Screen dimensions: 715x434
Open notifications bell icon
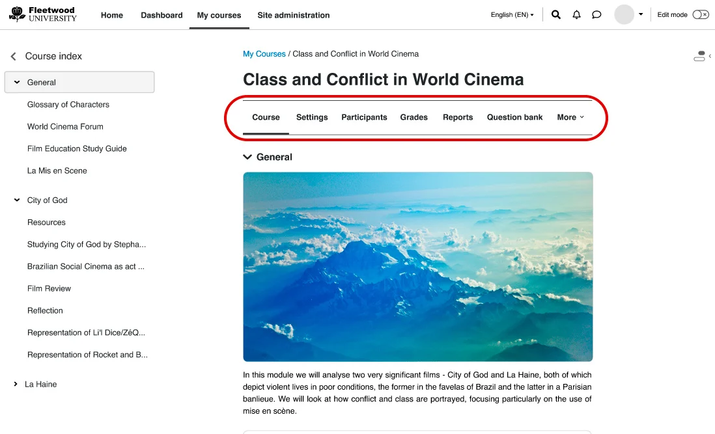(576, 14)
